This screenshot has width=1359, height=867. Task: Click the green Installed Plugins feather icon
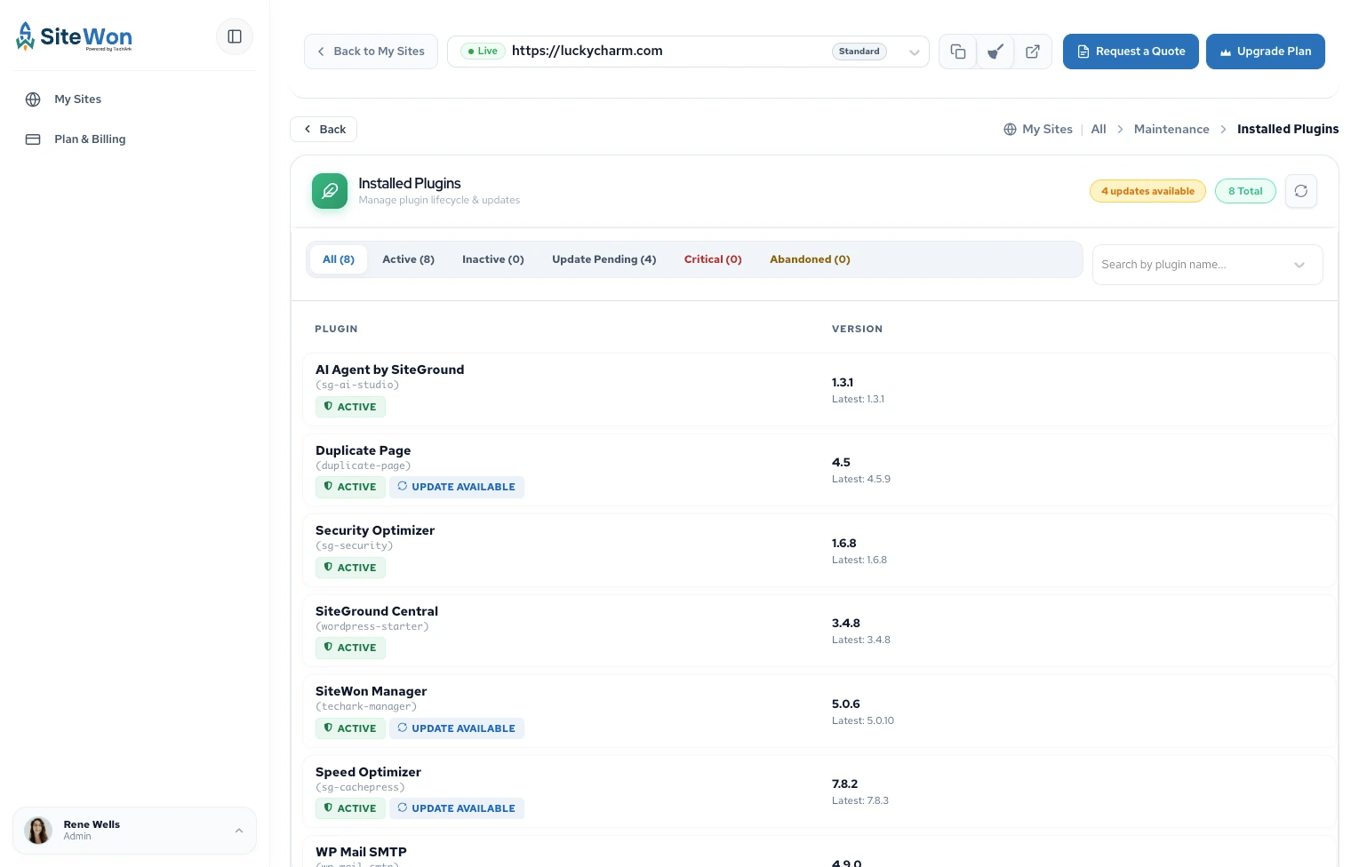tap(330, 191)
